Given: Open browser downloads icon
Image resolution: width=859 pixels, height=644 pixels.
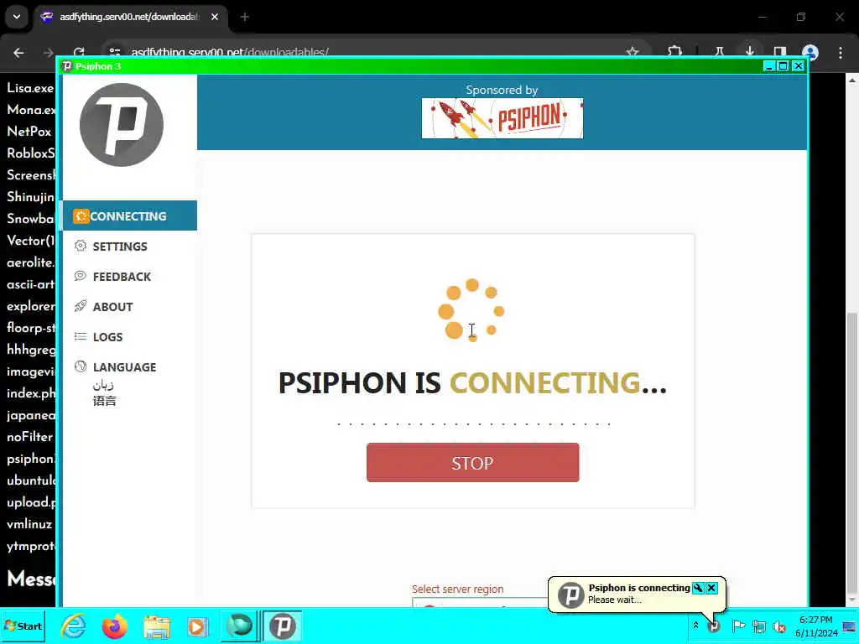Looking at the screenshot, I should pyautogui.click(x=749, y=52).
